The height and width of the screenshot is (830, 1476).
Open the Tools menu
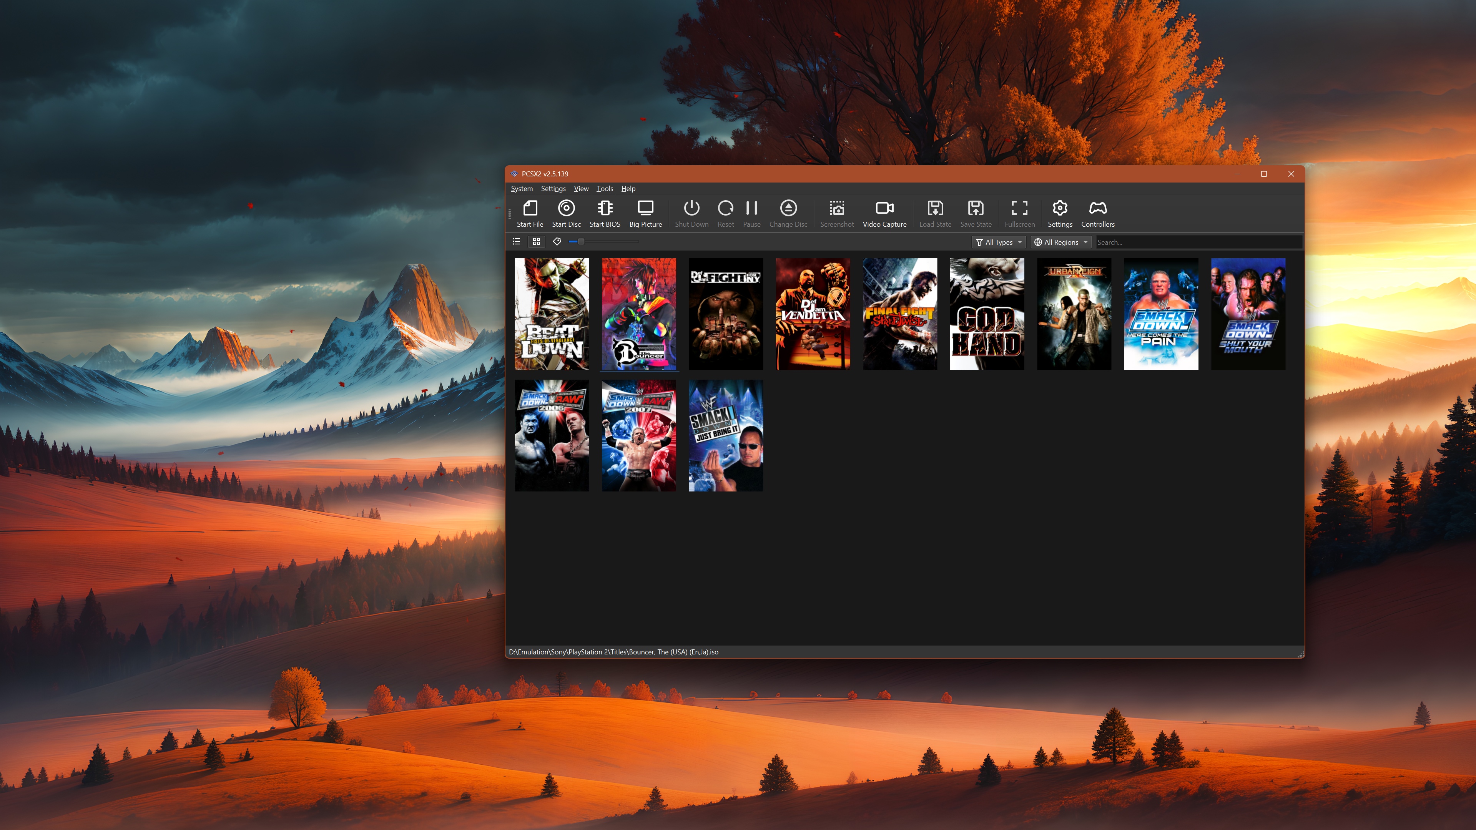pyautogui.click(x=605, y=188)
